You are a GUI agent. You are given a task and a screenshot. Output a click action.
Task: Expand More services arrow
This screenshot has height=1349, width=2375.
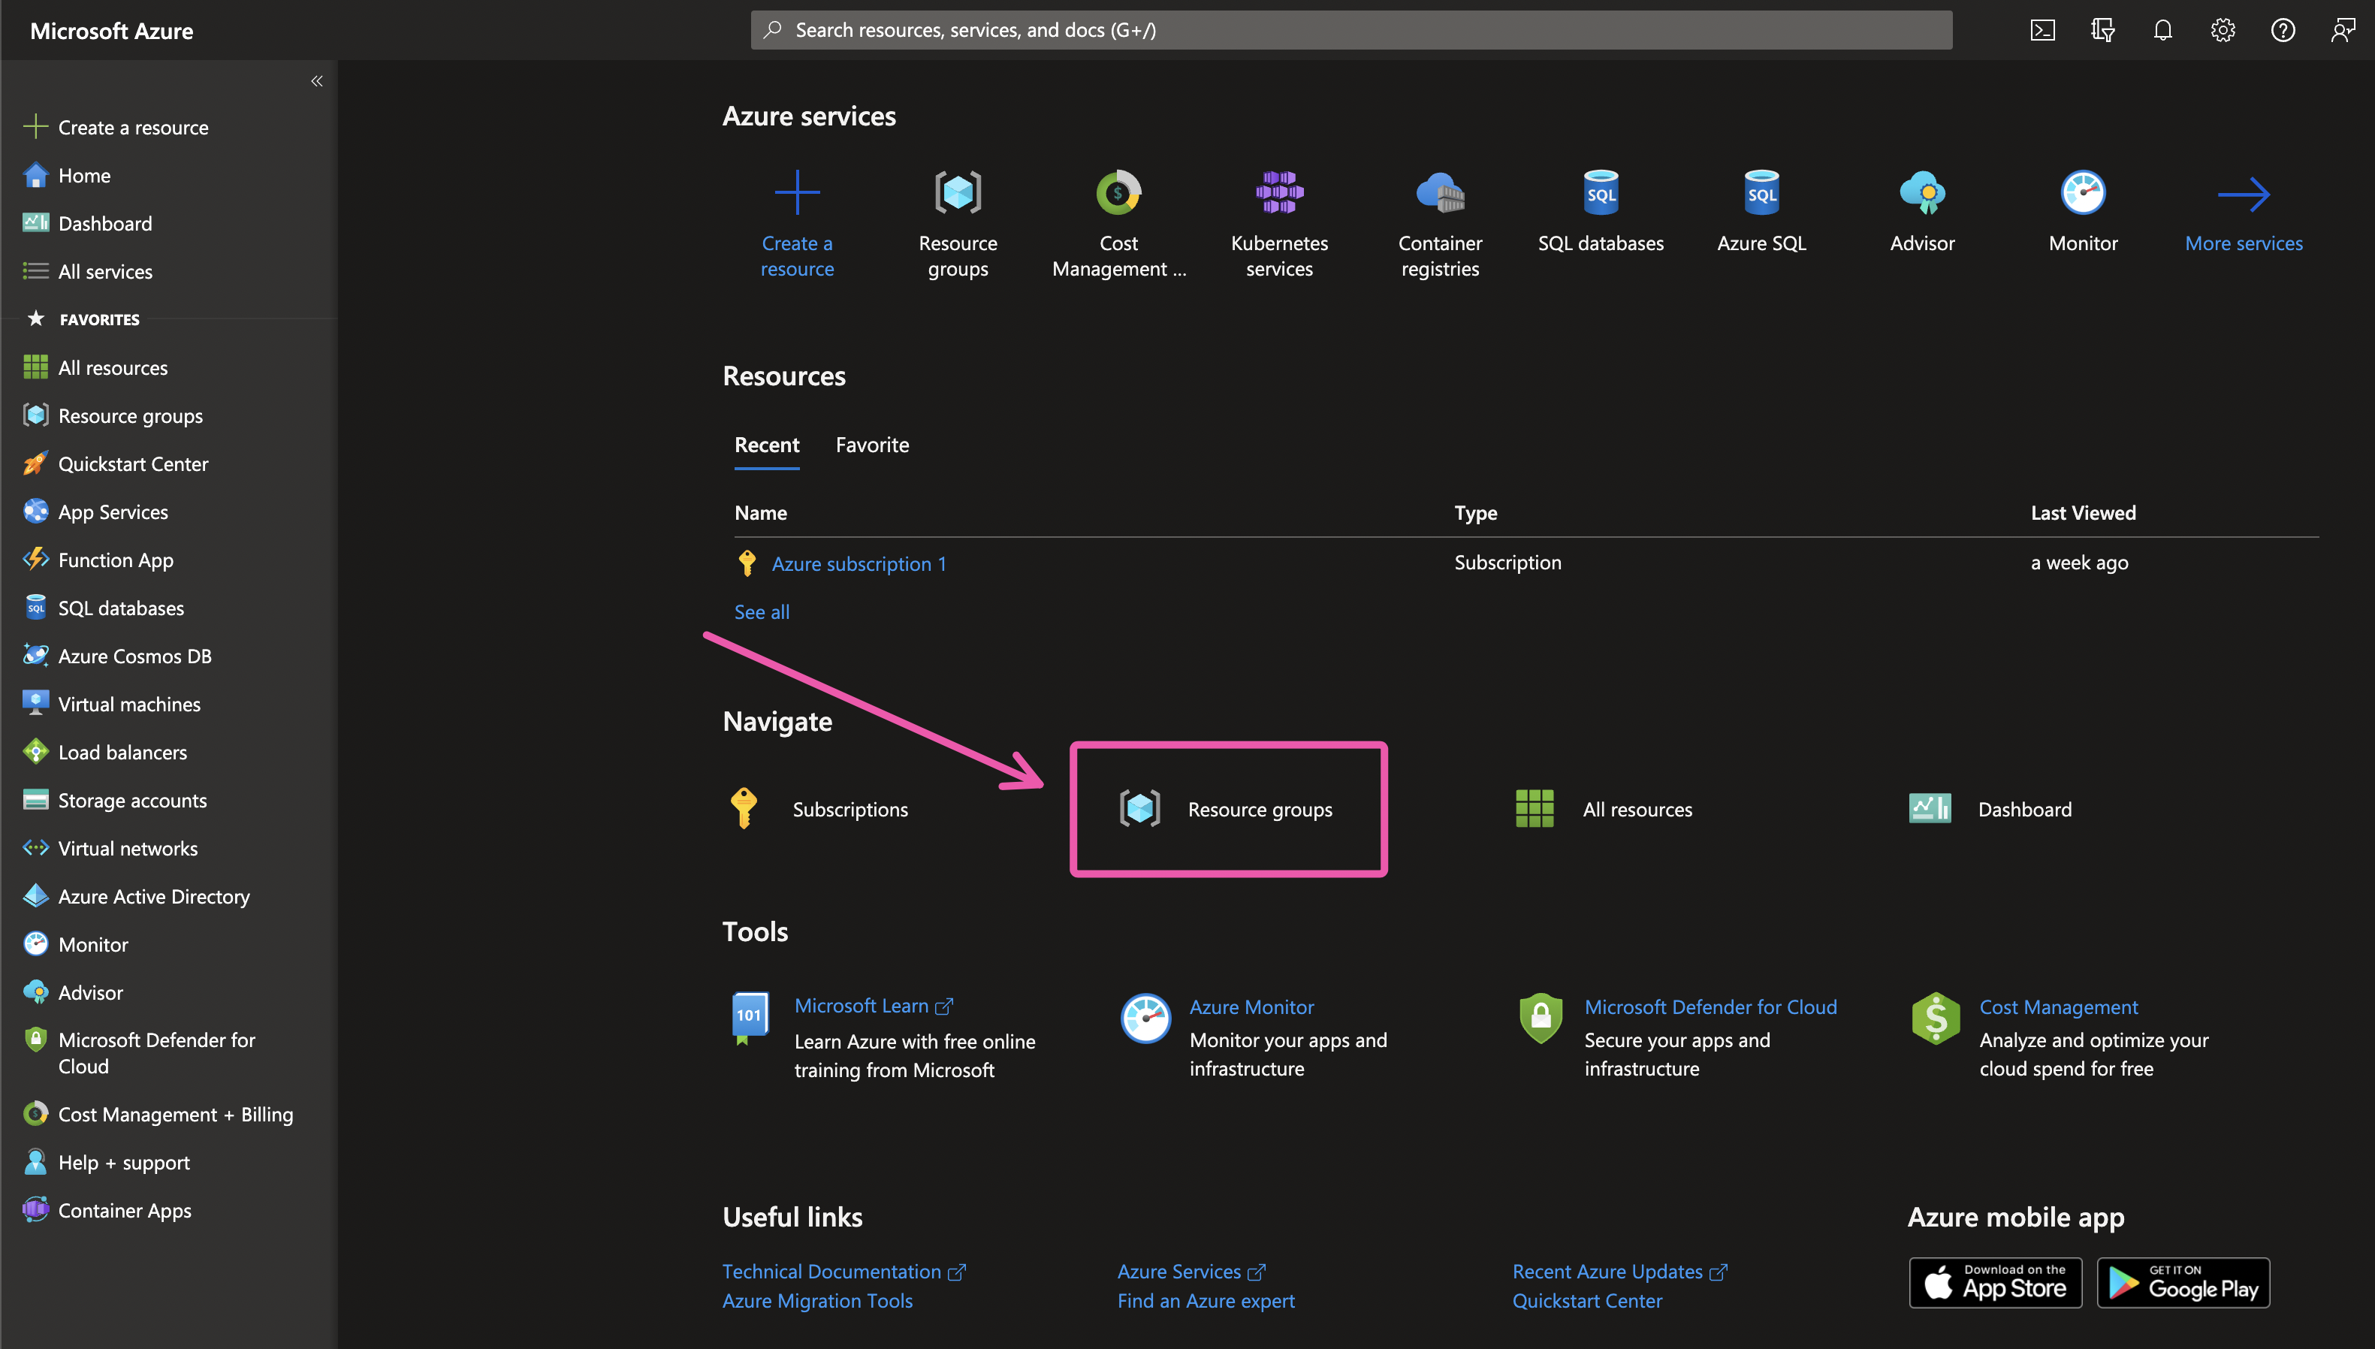coord(2243,195)
